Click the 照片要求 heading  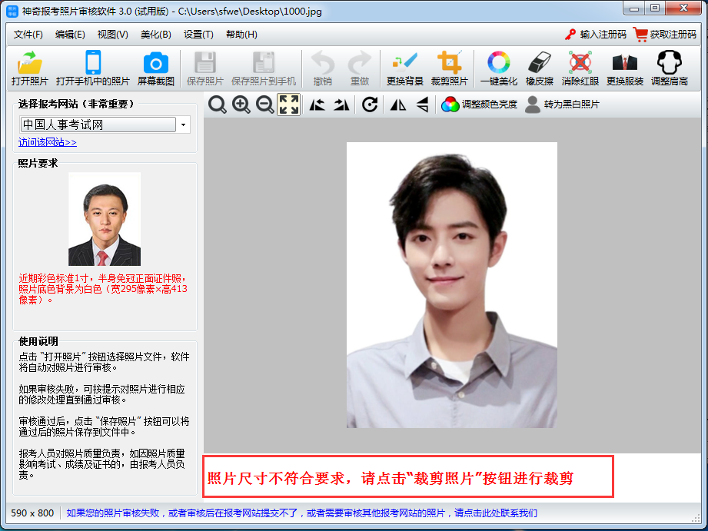38,164
